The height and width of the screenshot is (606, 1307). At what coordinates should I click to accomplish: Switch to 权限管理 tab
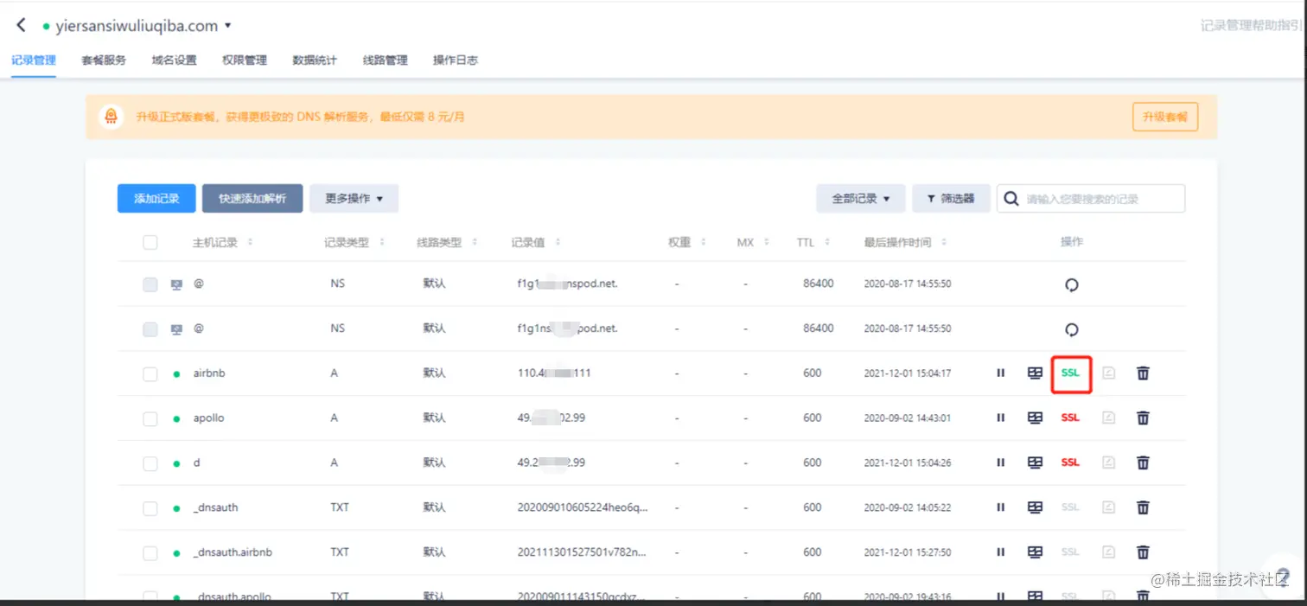point(245,61)
